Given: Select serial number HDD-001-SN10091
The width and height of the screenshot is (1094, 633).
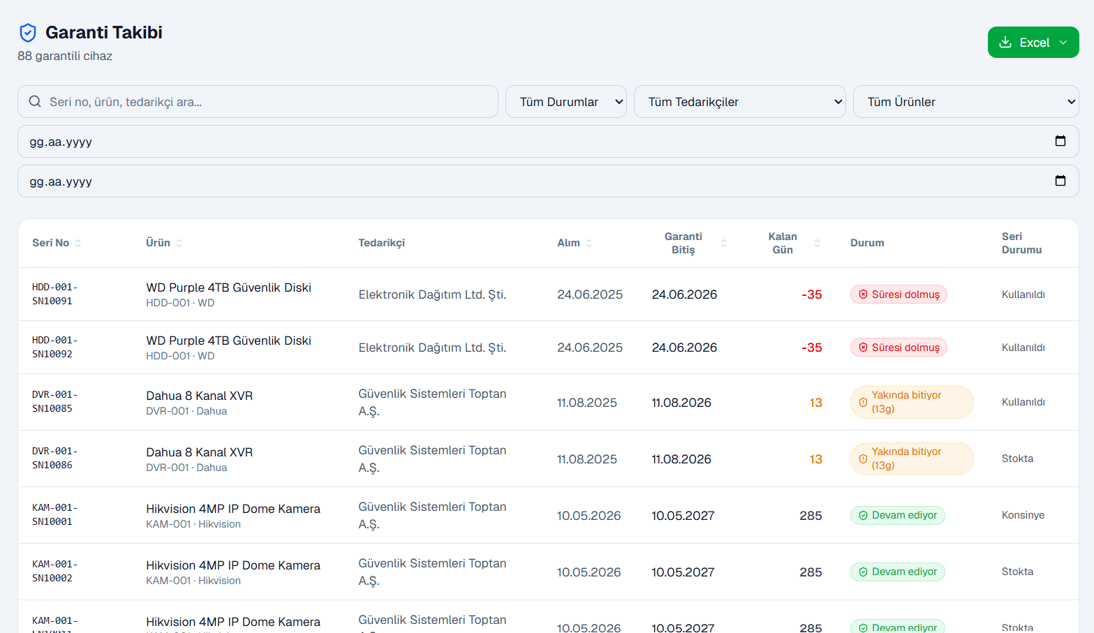Looking at the screenshot, I should pos(55,294).
